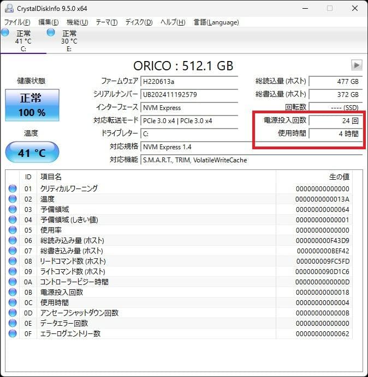Click status icon of ライトコマンド数 row
The height and width of the screenshot is (377, 368).
coord(13,271)
